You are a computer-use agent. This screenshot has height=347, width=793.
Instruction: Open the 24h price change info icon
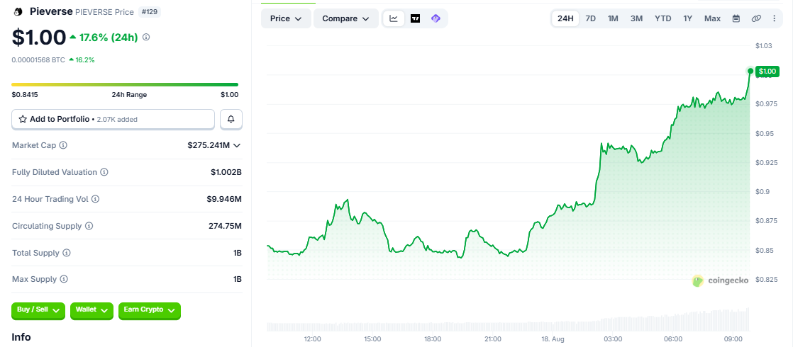146,38
